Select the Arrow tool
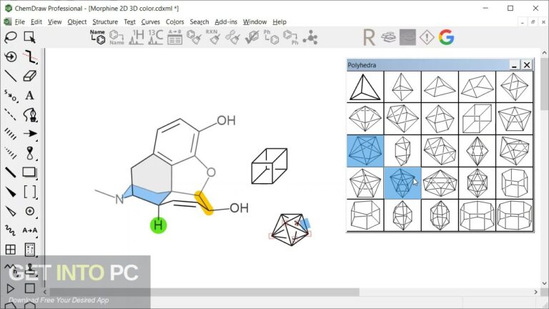Viewport: 549px width, 309px height. (30, 134)
